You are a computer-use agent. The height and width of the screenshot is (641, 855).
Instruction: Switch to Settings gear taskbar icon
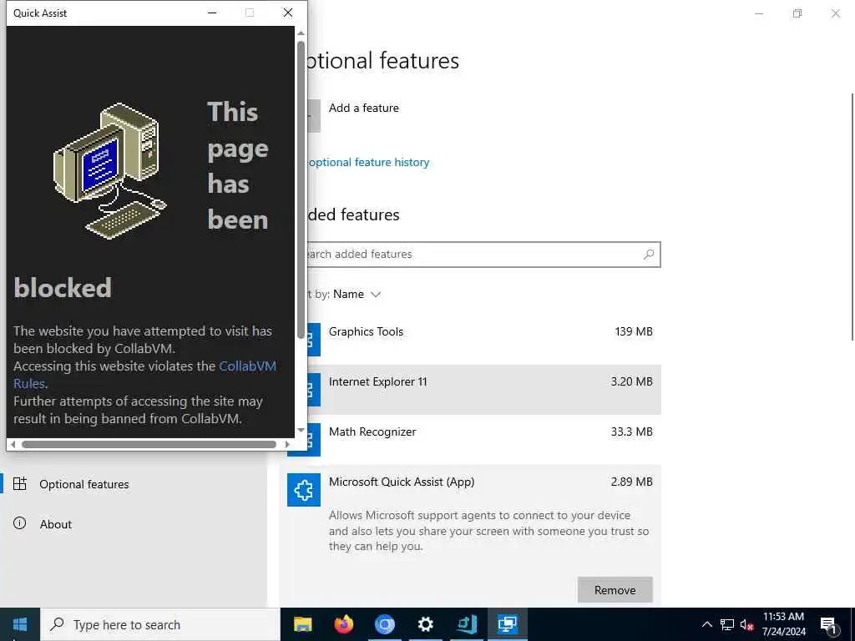(x=425, y=624)
